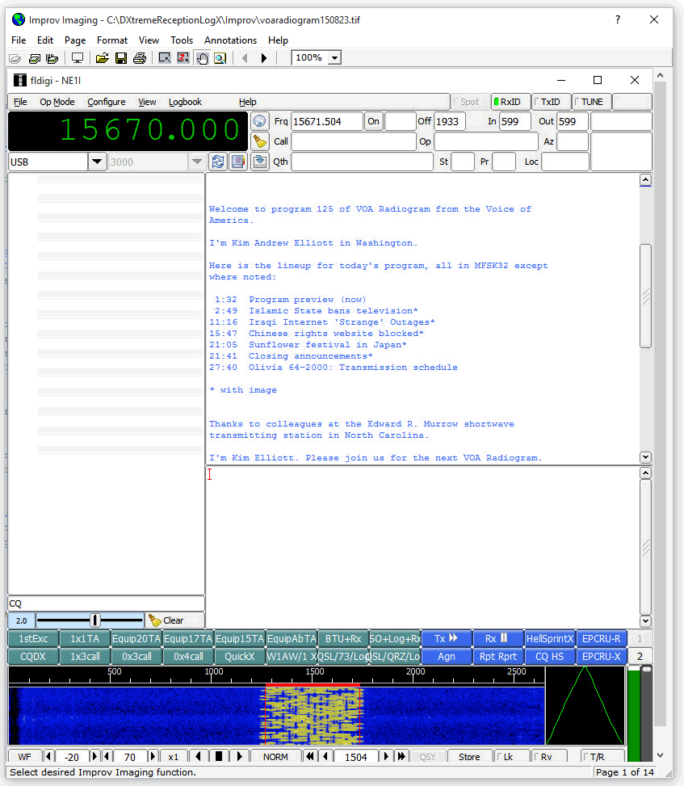Click the globe icon beside the Frq field
Image resolution: width=684 pixels, height=786 pixels.
click(x=259, y=121)
